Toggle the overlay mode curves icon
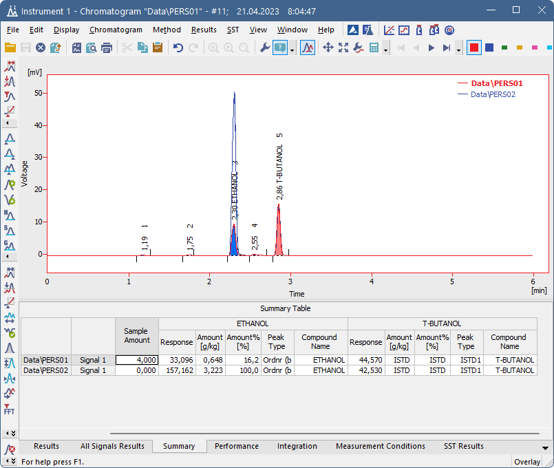This screenshot has width=554, height=468. pyautogui.click(x=308, y=47)
